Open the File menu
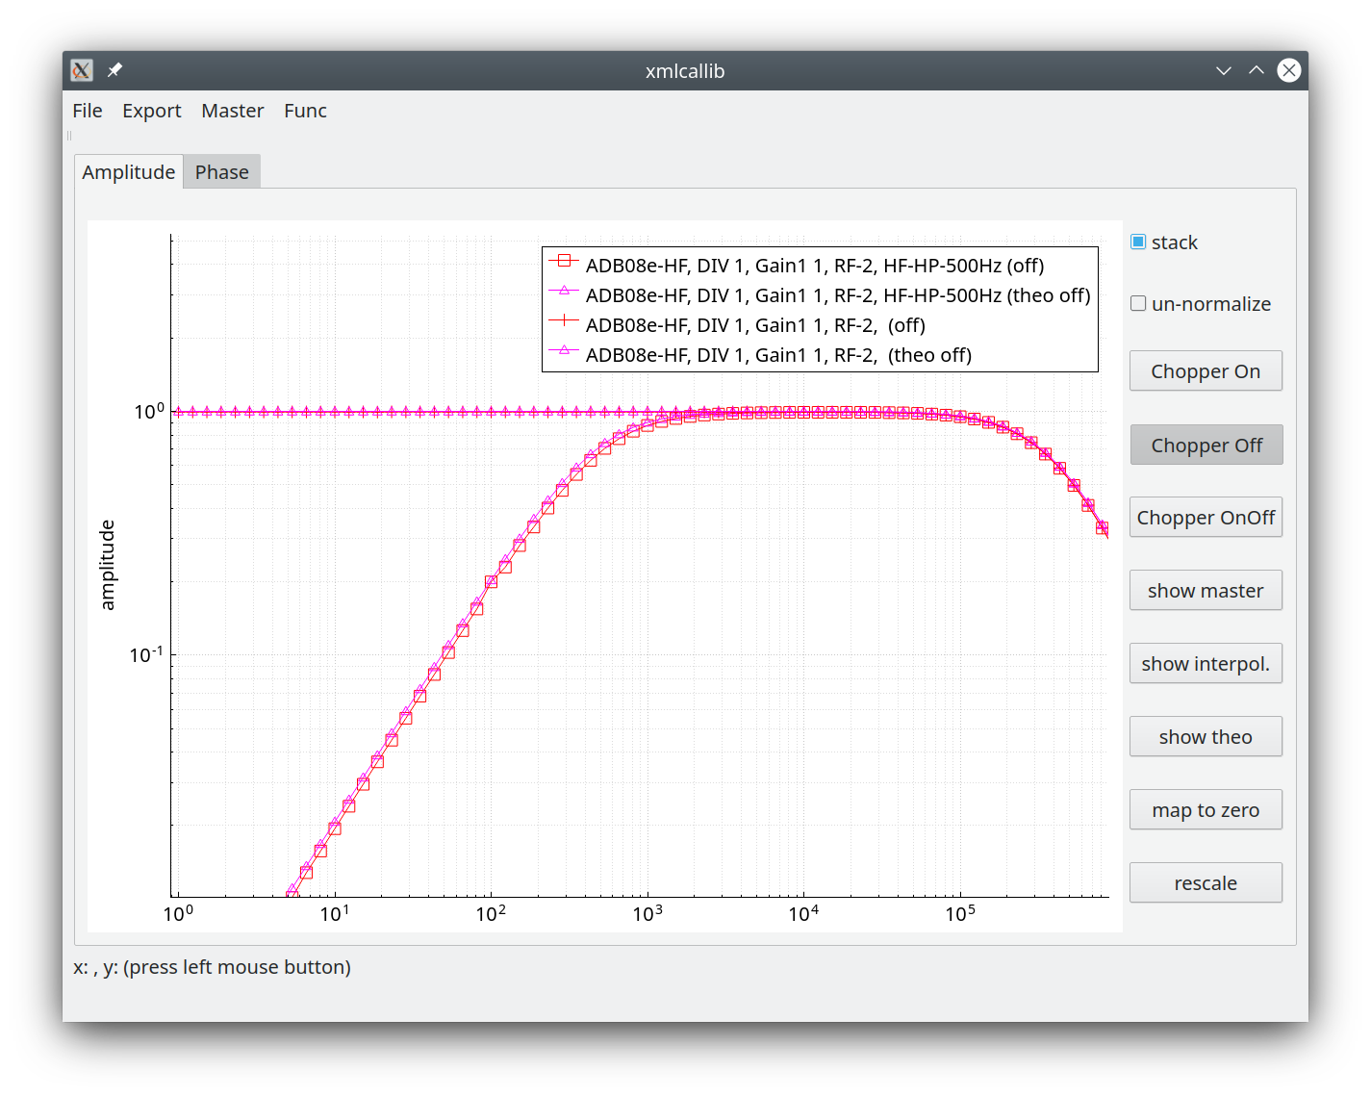Image resolution: width=1371 pixels, height=1096 pixels. 88,111
